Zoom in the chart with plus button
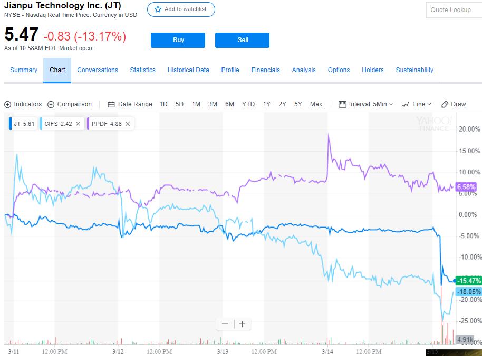 tap(242, 324)
